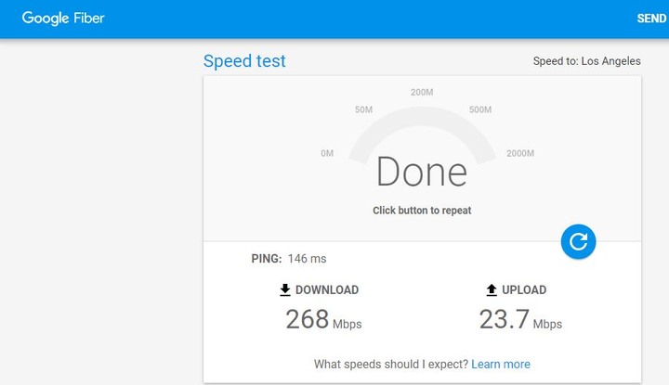Click the Done status text
The height and width of the screenshot is (385, 669).
(422, 172)
